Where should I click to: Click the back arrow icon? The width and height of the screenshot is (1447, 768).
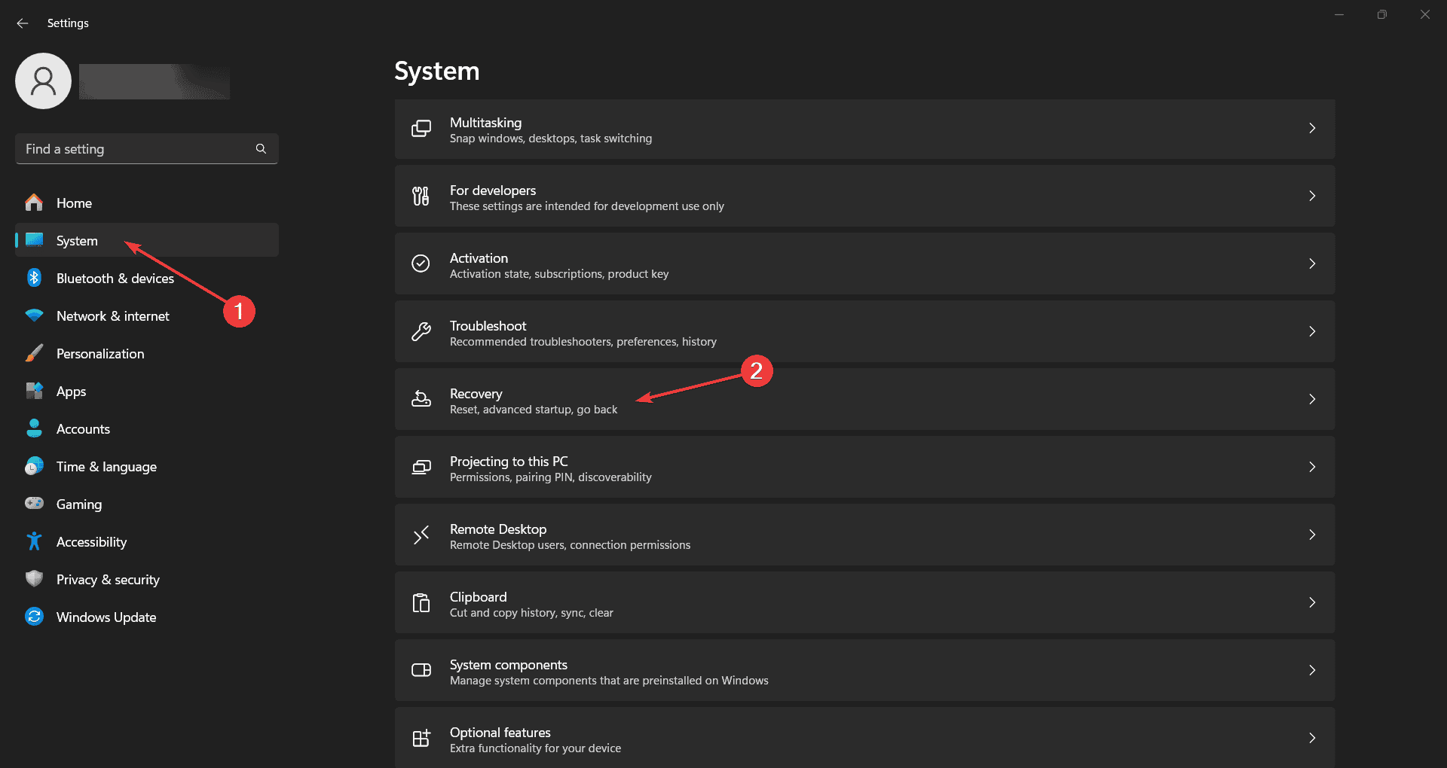click(23, 23)
